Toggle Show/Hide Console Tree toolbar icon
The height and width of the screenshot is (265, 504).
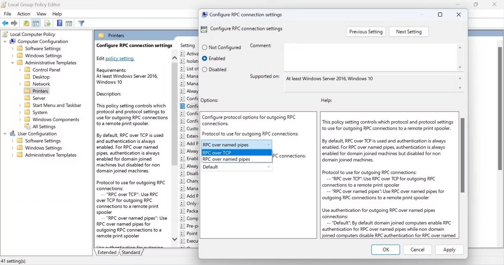point(36,23)
